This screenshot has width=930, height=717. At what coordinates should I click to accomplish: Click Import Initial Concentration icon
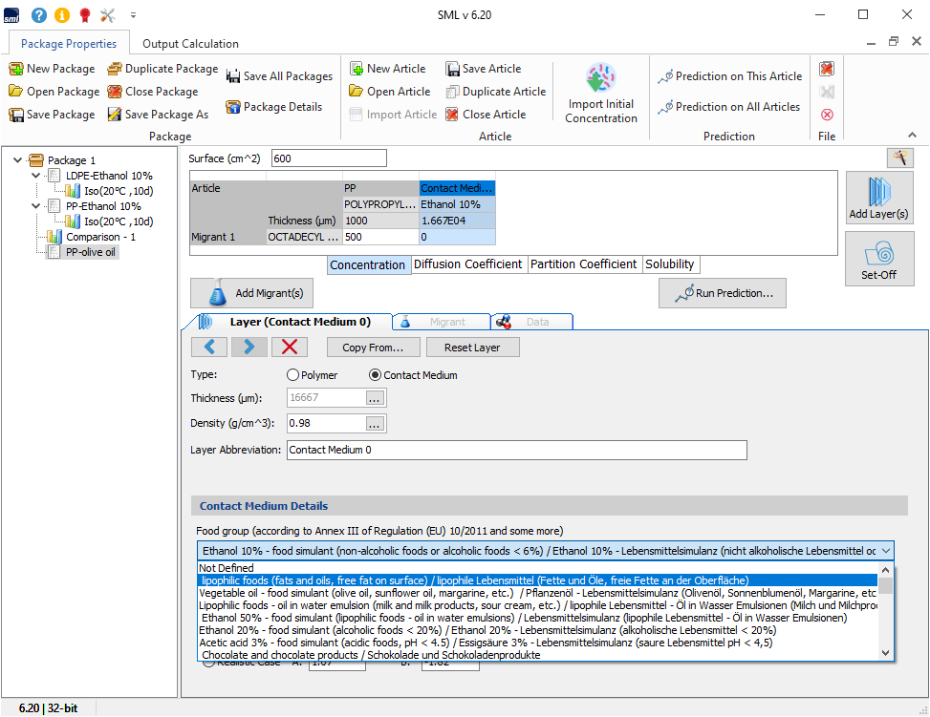[x=600, y=79]
